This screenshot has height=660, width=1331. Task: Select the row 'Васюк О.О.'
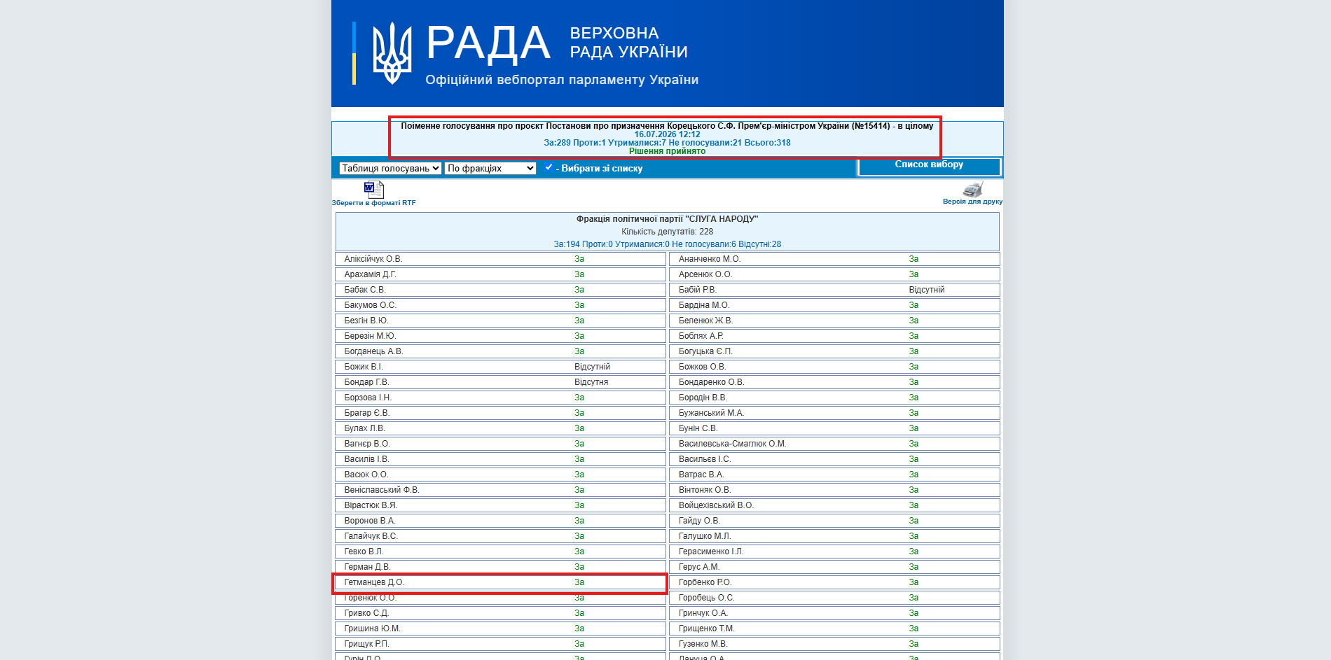click(x=500, y=475)
